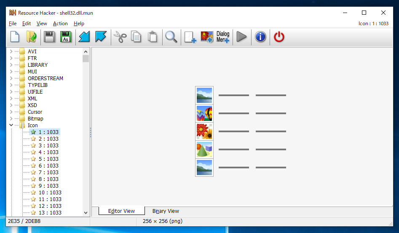399x233 pixels.
Task: Click the tree scrollbar down arrow
Action: [x=86, y=213]
